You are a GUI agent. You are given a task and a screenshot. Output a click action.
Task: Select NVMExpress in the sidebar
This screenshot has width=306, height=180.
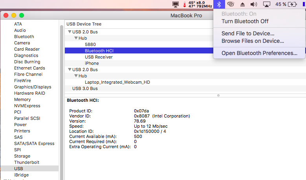(x=27, y=106)
